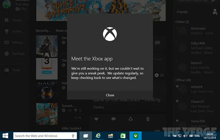Select the Killer Instinct game entry
The width and height of the screenshot is (220, 140).
(72, 128)
